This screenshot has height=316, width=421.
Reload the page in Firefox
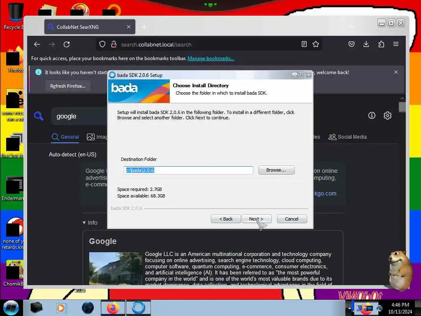point(67,44)
